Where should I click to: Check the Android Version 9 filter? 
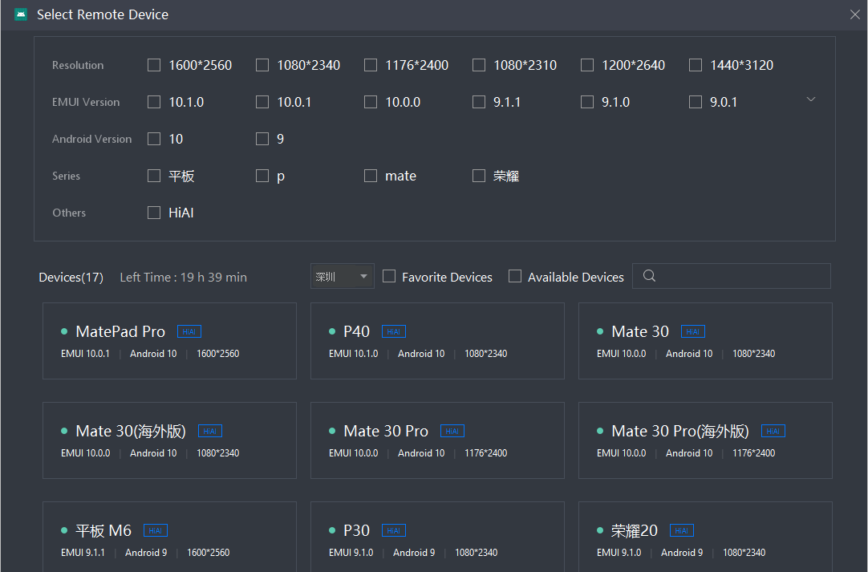click(262, 139)
